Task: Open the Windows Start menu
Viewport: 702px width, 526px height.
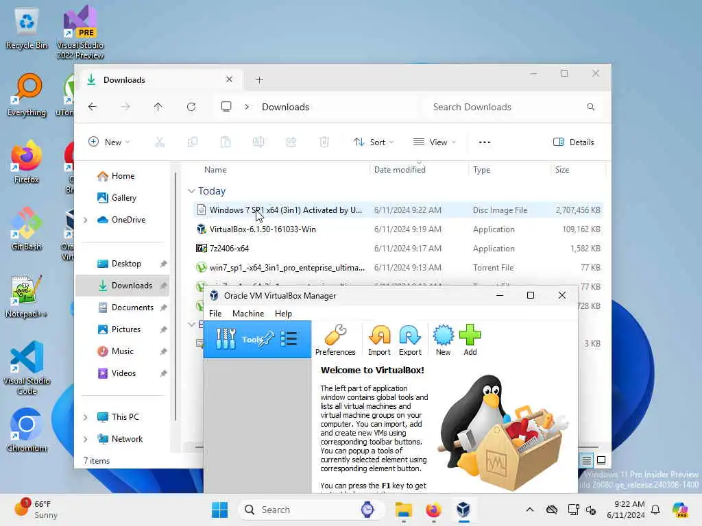Action: (219, 510)
